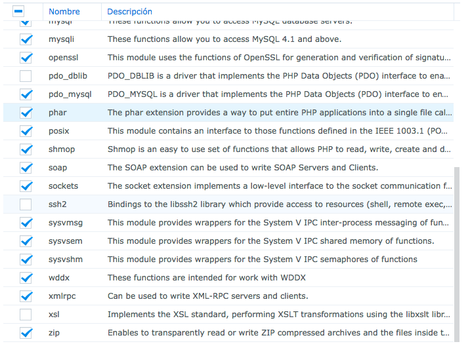Image resolution: width=470 pixels, height=346 pixels.
Task: Select the xmlrpc row name
Action: (62, 296)
